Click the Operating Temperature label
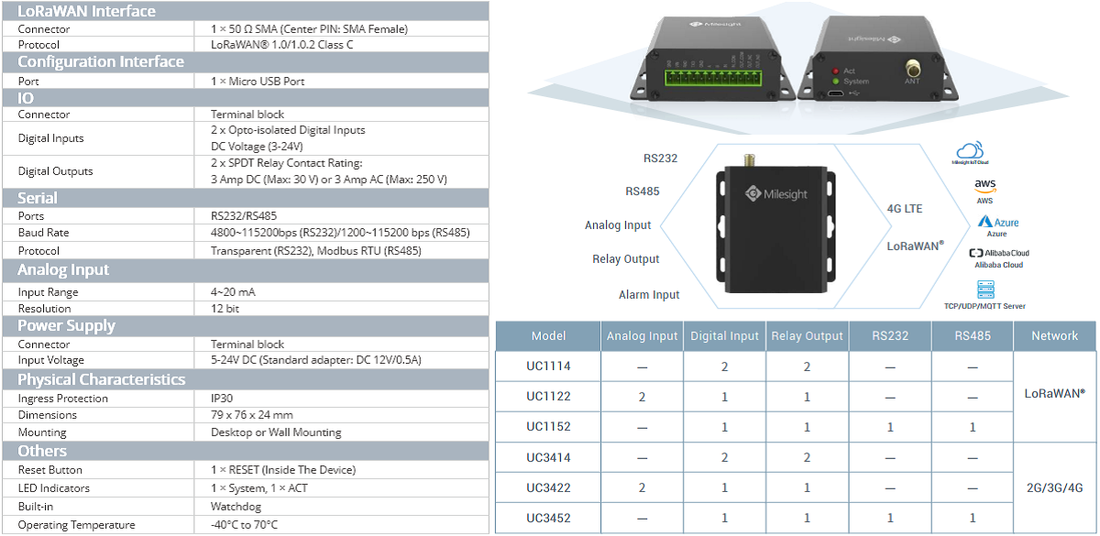The image size is (1100, 536). 76,525
